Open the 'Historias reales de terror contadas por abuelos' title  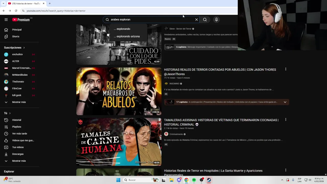click(220, 72)
